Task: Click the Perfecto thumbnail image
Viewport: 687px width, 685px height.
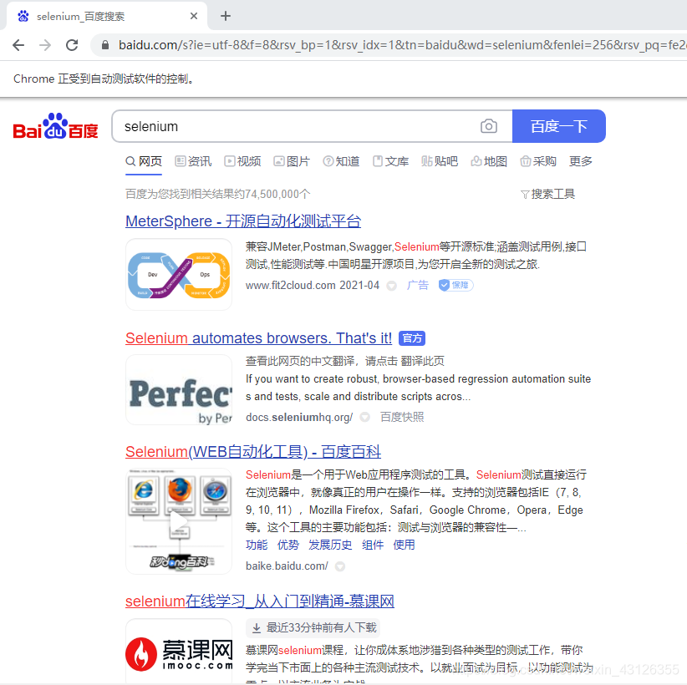Action: click(179, 390)
